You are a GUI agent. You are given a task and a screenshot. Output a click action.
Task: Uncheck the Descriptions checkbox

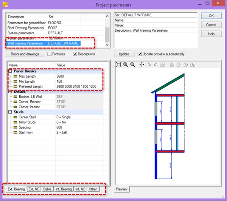pyautogui.click(x=75, y=54)
